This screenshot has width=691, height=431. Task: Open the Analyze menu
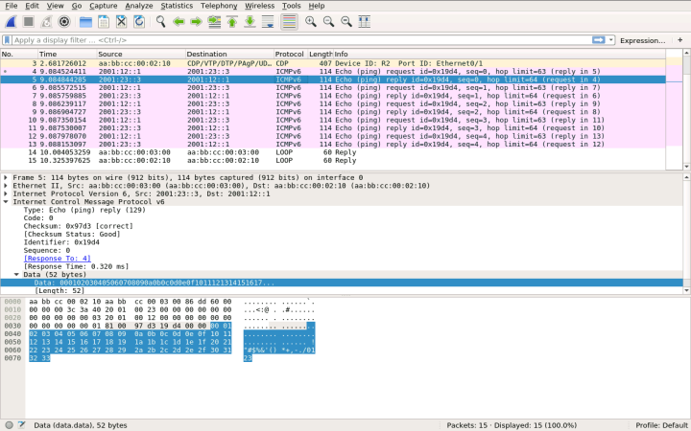coord(139,6)
